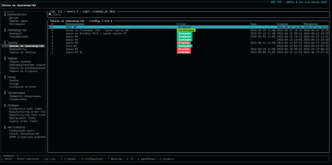Select Manufacturing task item entry

click(27, 115)
